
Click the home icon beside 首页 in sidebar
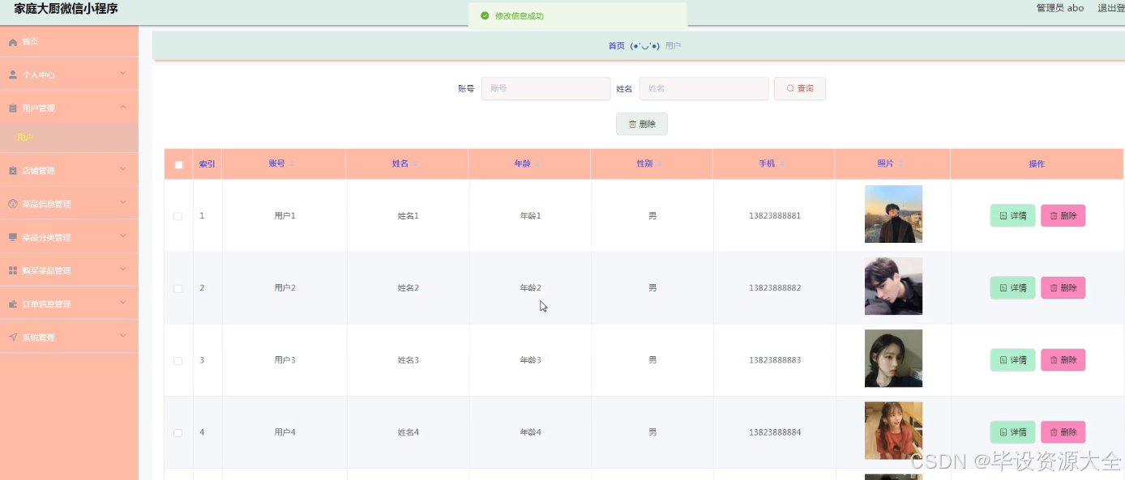coord(13,42)
